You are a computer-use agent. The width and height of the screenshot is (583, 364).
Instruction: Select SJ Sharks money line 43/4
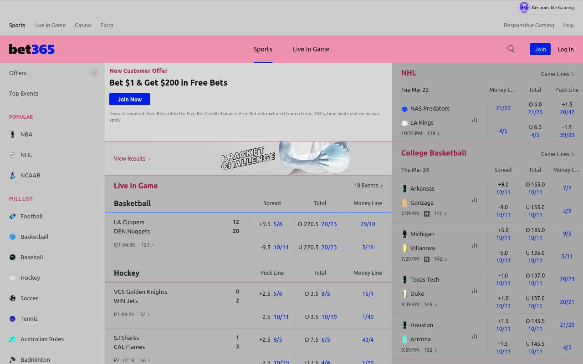point(368,340)
